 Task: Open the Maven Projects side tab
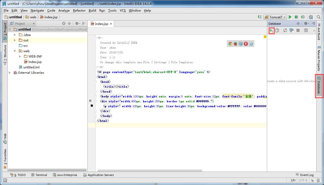tap(319, 58)
